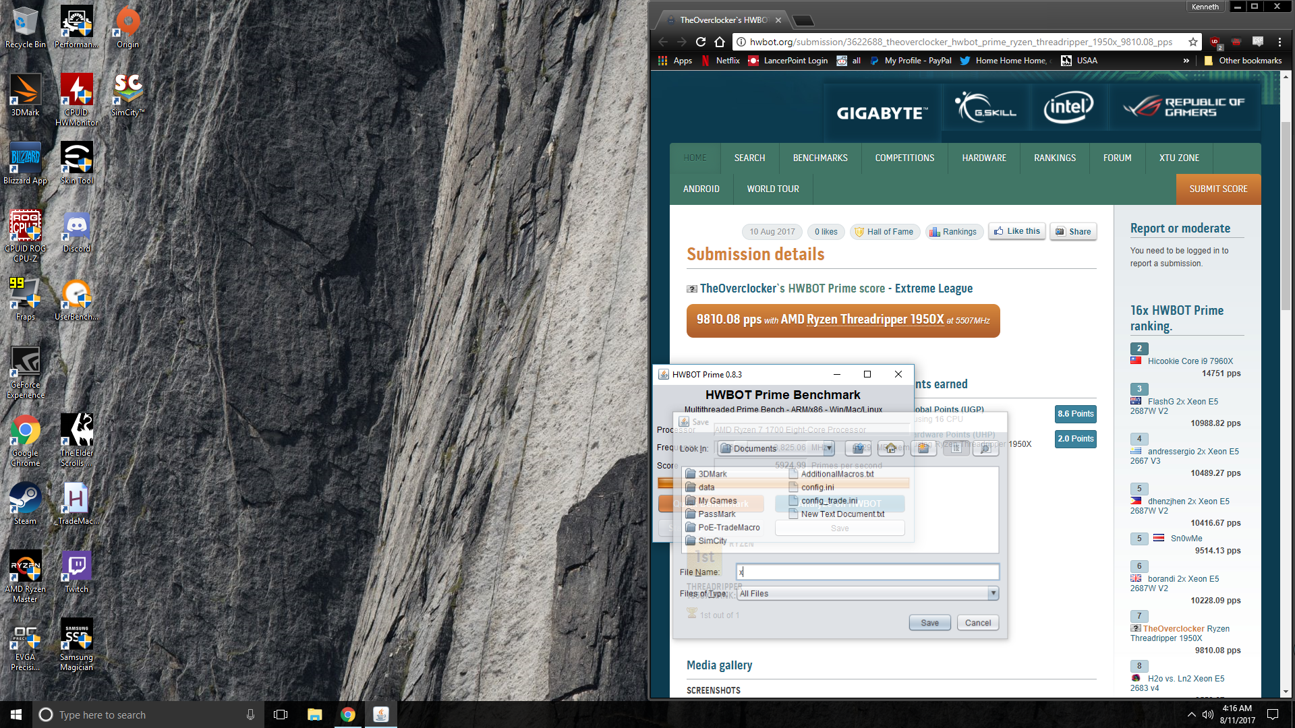Select the data folder in file list

[700, 487]
